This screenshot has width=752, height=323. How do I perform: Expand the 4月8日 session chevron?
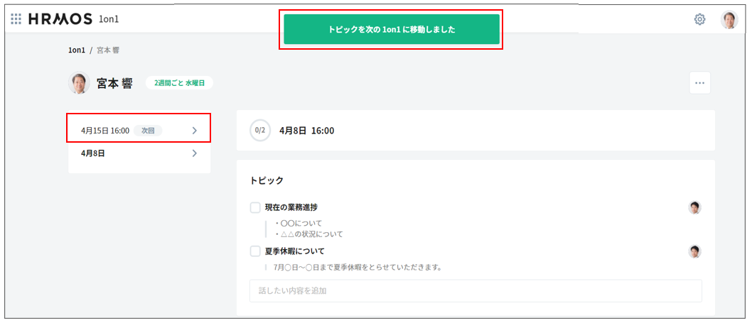(x=195, y=153)
